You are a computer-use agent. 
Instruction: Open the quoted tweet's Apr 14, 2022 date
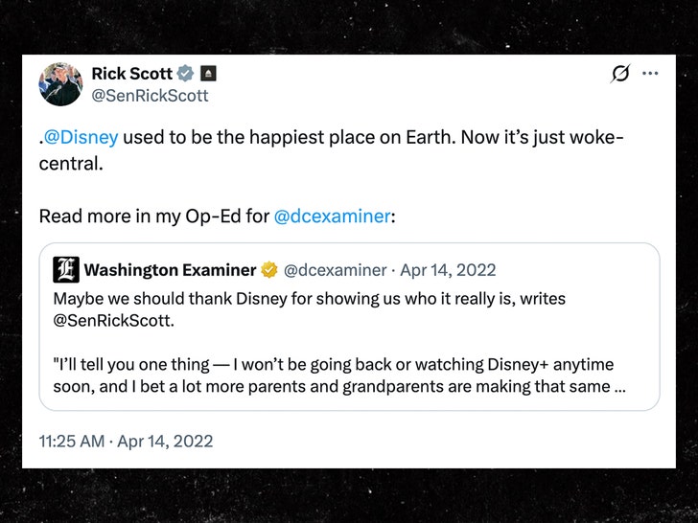448,270
